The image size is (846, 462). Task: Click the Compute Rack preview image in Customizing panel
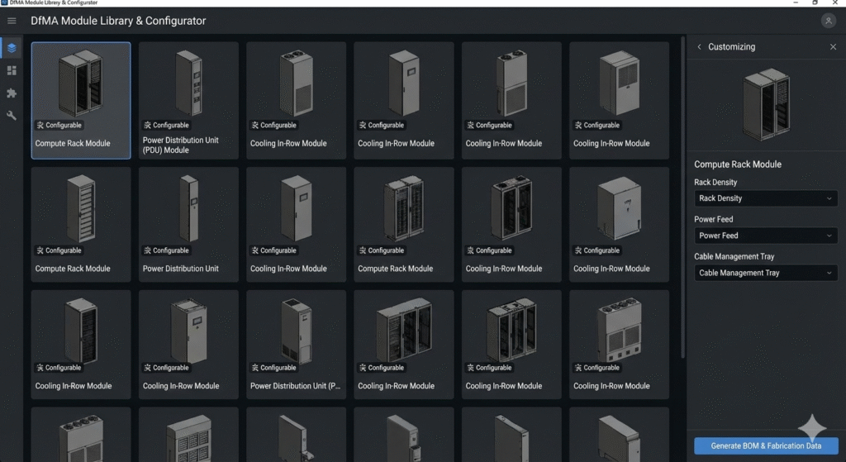(x=766, y=105)
